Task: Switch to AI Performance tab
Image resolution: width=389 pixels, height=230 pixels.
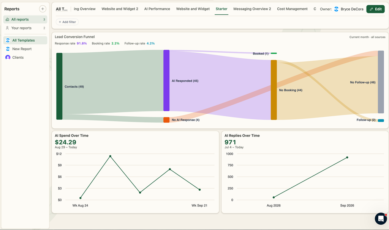Action: [157, 9]
